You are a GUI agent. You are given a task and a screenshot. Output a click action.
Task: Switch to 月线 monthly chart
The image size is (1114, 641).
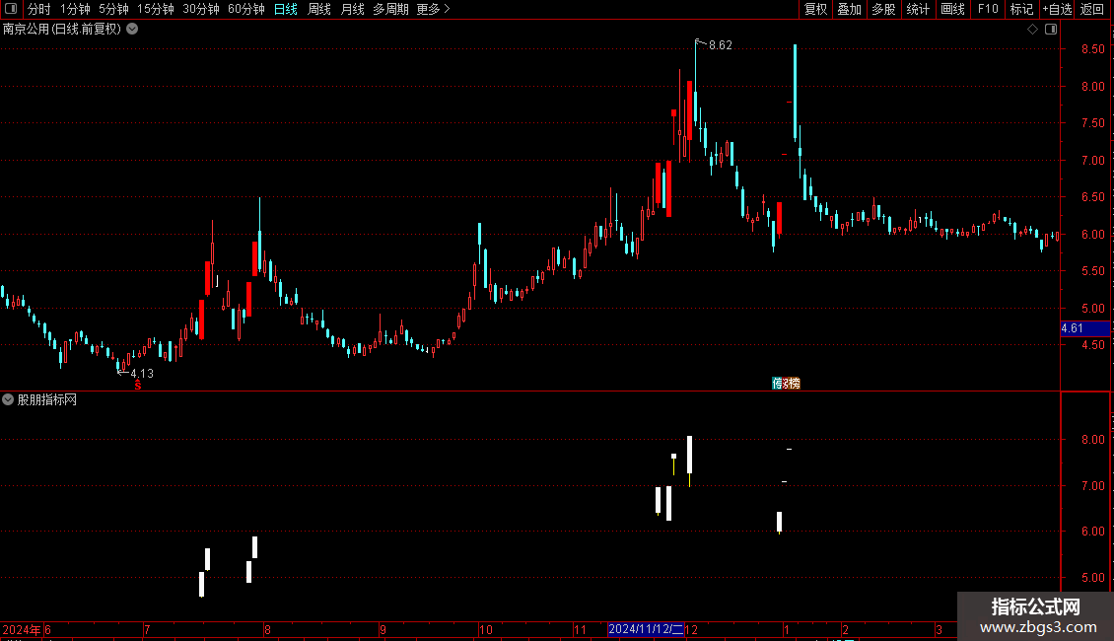352,9
